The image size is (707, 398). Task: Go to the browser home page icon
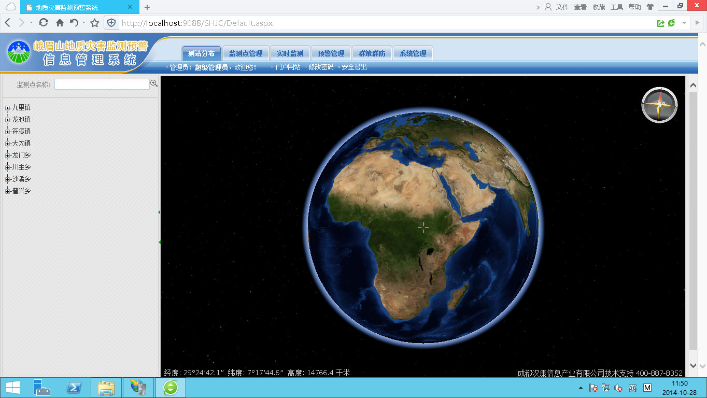(x=60, y=23)
